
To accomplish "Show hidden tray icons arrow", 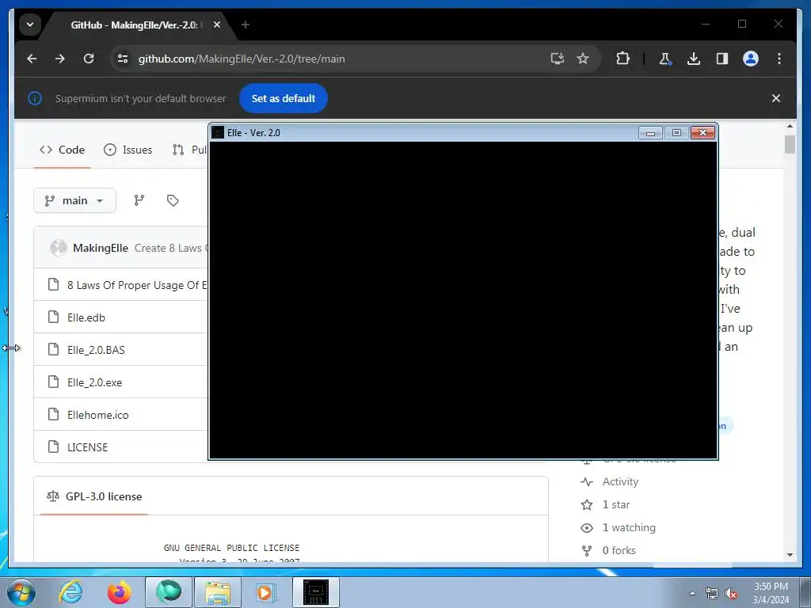I will [692, 593].
